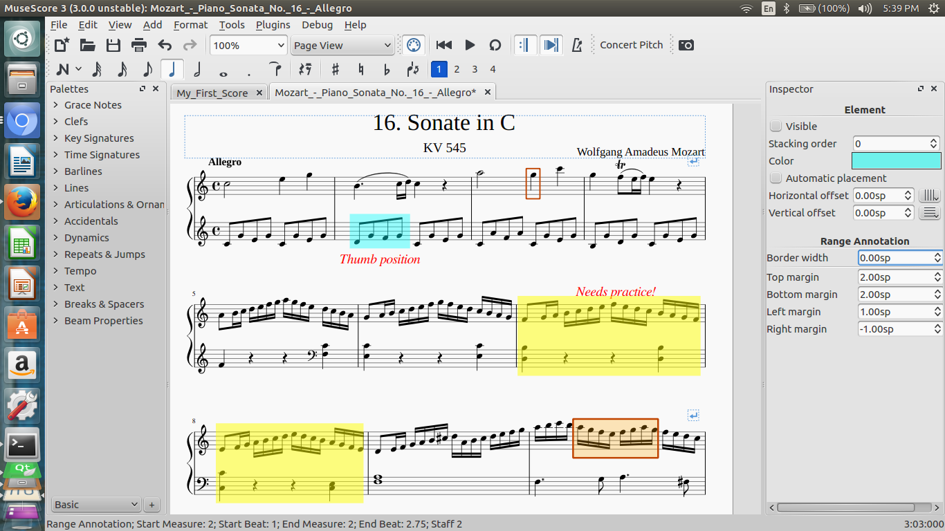This screenshot has width=945, height=531.
Task: Open a score file with folder icon
Action: 88,45
